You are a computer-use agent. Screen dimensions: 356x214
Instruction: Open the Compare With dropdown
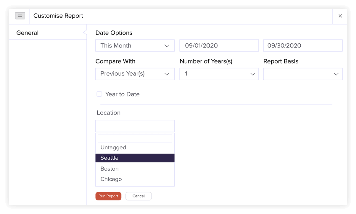[x=135, y=74]
